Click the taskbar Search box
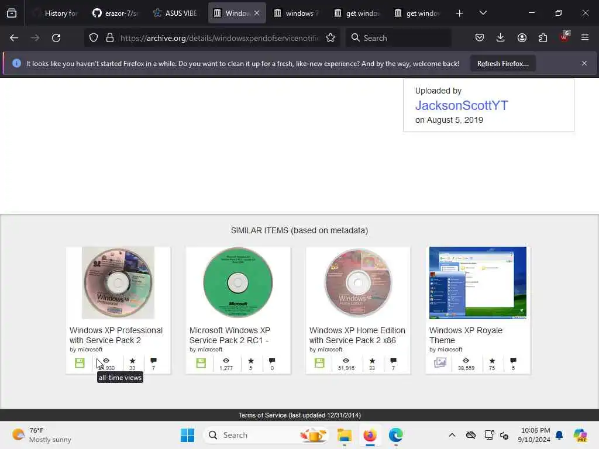Viewport: 599px width, 449px height. tap(266, 435)
